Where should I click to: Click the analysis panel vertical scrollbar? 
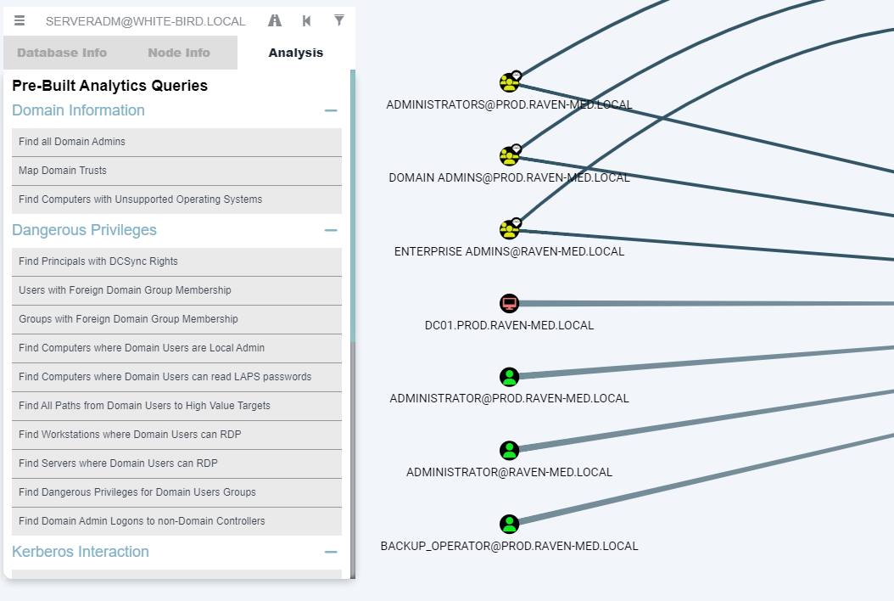click(x=353, y=204)
